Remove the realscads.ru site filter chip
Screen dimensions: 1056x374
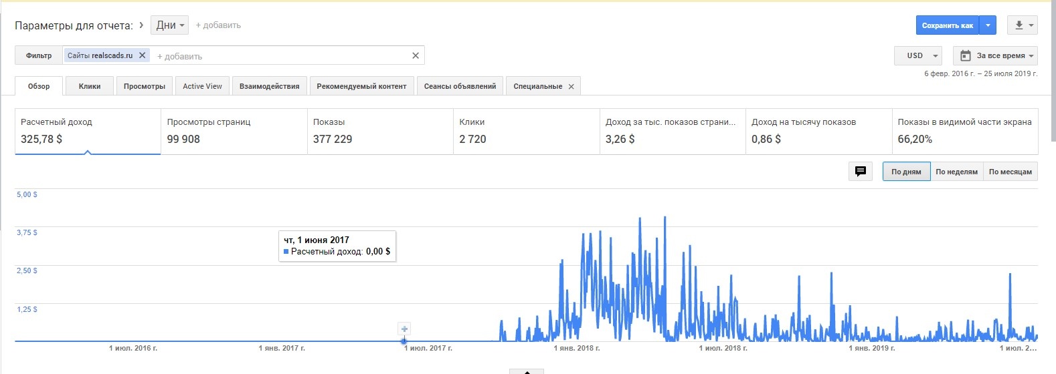(x=142, y=55)
